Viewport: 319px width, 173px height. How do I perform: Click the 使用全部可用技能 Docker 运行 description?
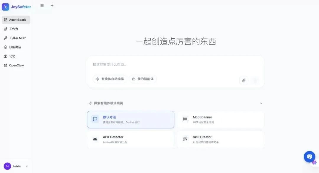(121, 123)
